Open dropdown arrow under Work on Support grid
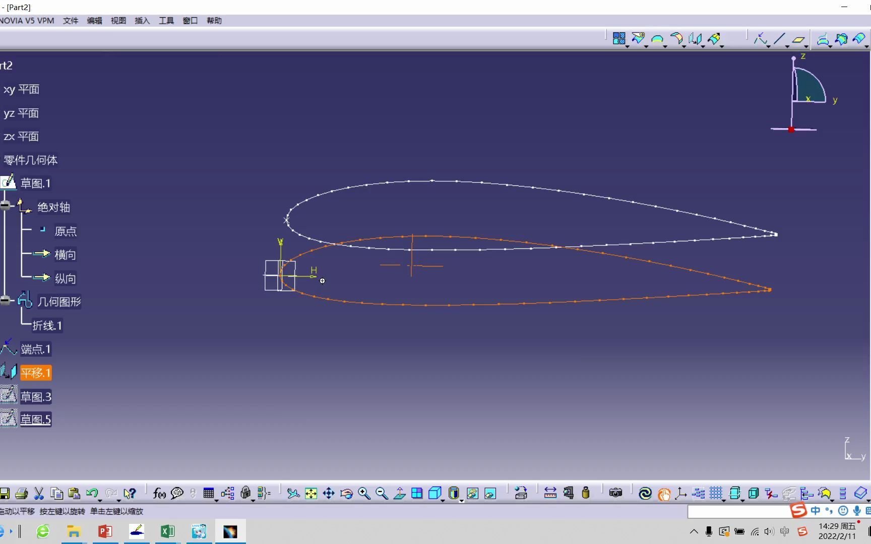The height and width of the screenshot is (544, 871). [x=724, y=500]
